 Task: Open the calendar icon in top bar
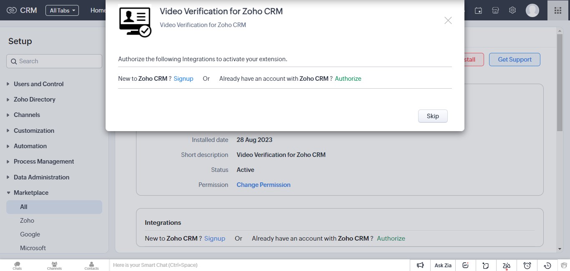[x=479, y=10]
